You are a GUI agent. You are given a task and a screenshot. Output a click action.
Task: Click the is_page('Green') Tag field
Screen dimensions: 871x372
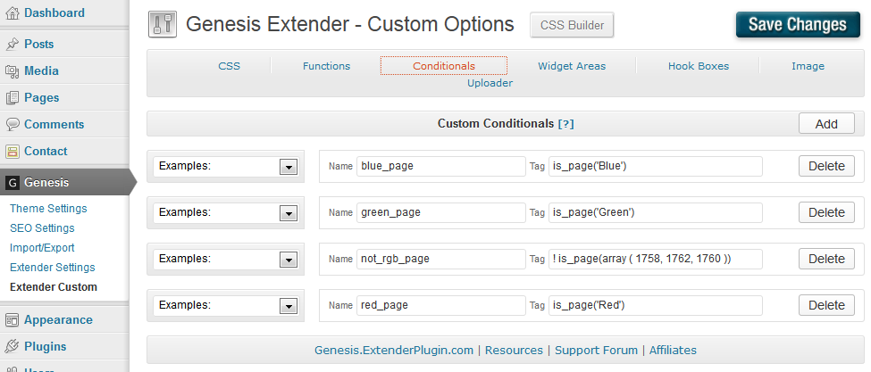coord(656,212)
